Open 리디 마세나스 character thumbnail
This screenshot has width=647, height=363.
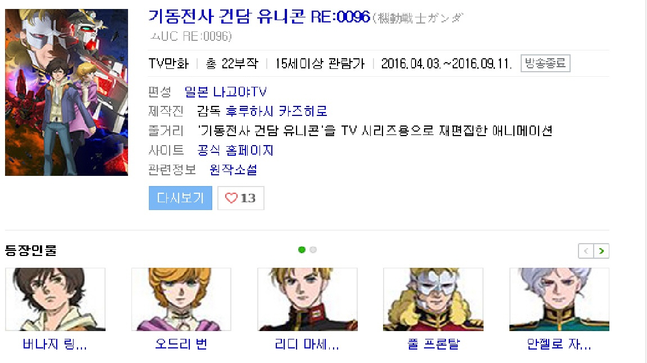(x=307, y=299)
